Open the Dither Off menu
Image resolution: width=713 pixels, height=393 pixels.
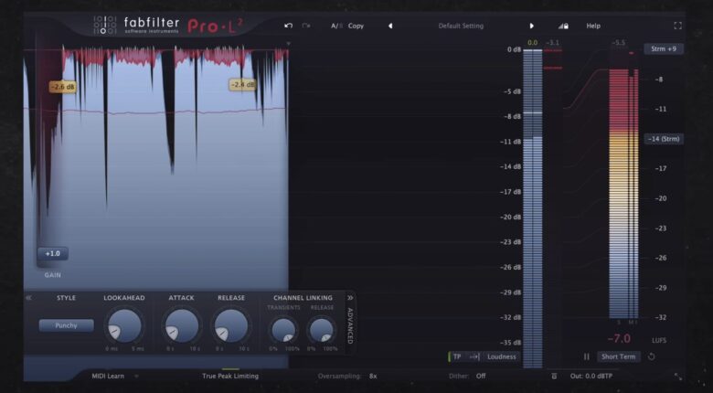pos(467,377)
